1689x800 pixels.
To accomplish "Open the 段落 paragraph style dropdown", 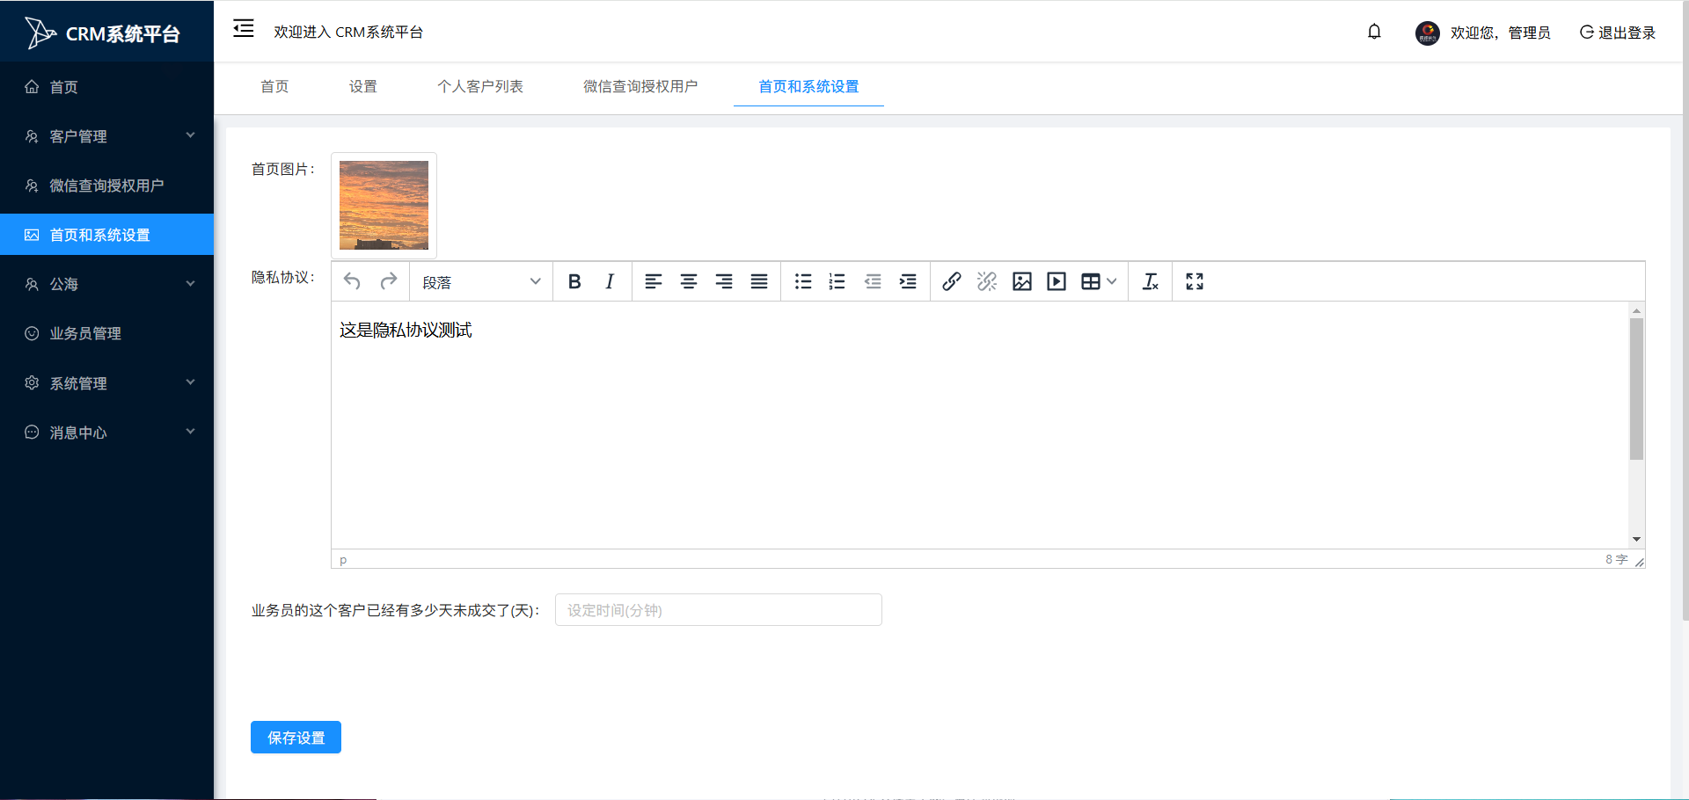I will pos(480,281).
